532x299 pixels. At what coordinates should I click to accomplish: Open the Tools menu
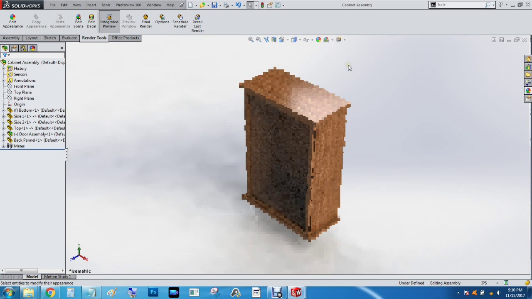tap(106, 5)
